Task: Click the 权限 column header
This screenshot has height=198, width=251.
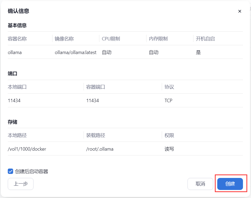Action: tap(169, 135)
